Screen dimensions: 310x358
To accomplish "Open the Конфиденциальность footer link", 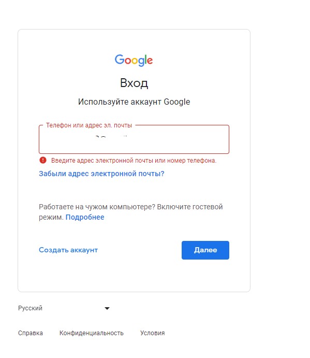I will 92,333.
